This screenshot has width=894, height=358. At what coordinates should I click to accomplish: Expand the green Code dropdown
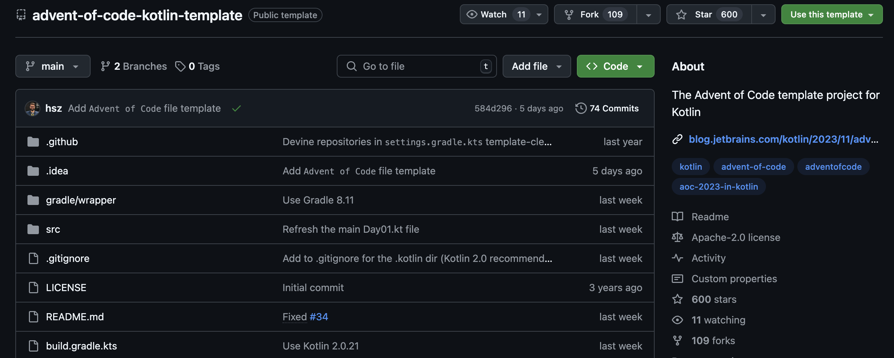click(x=615, y=66)
